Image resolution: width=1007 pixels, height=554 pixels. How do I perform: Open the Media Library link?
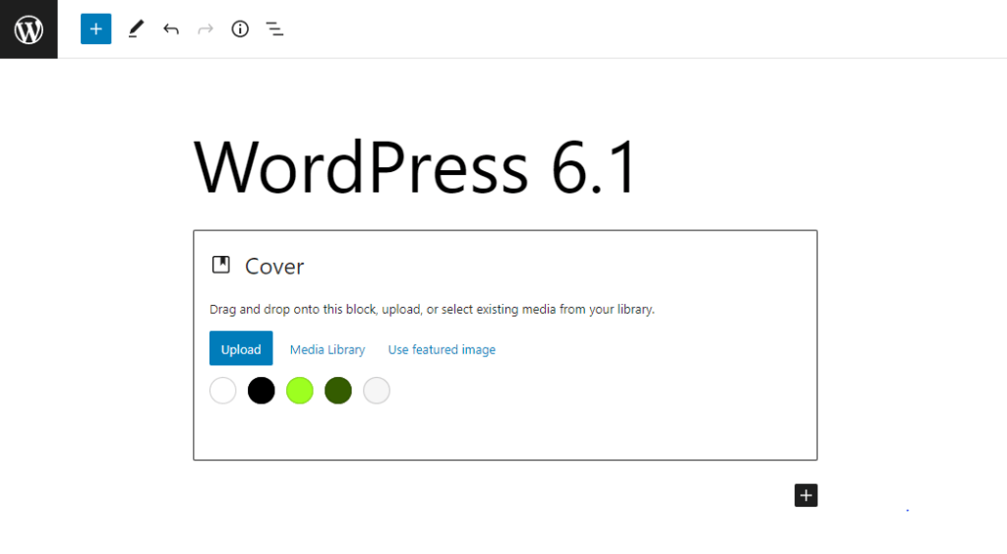[327, 349]
